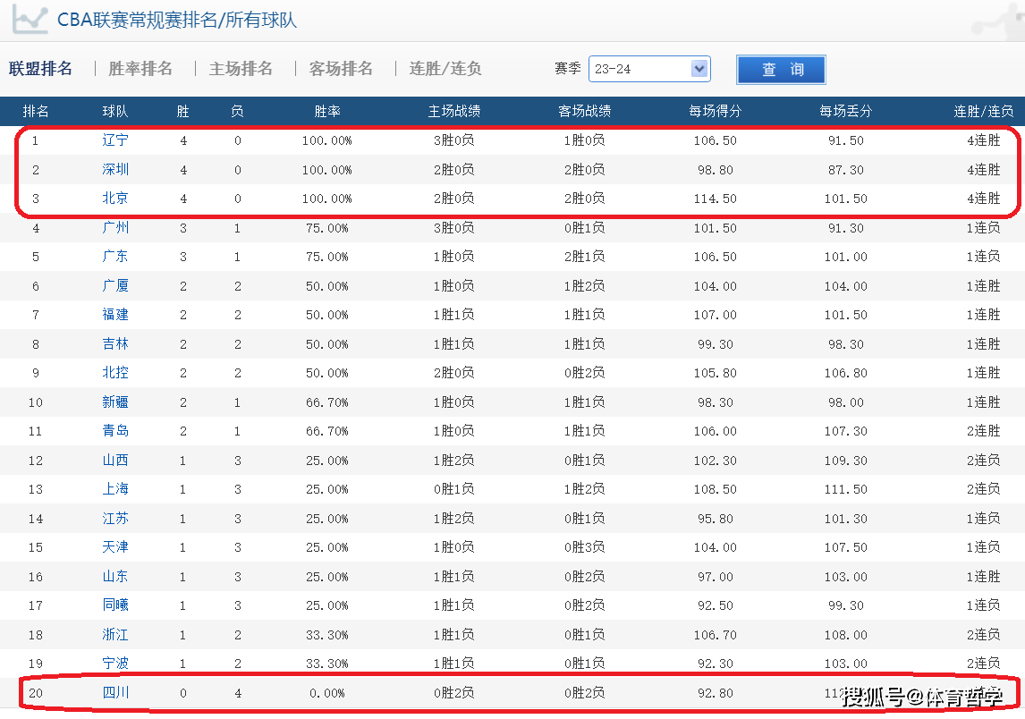Viewport: 1025px width, 719px height.
Task: Click the 排名 column header
Action: pyautogui.click(x=35, y=111)
